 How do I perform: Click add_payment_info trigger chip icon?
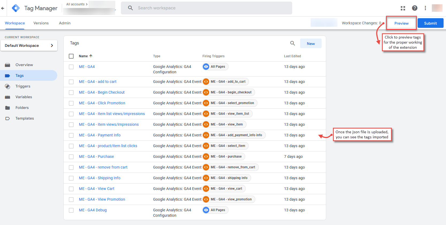click(x=206, y=135)
